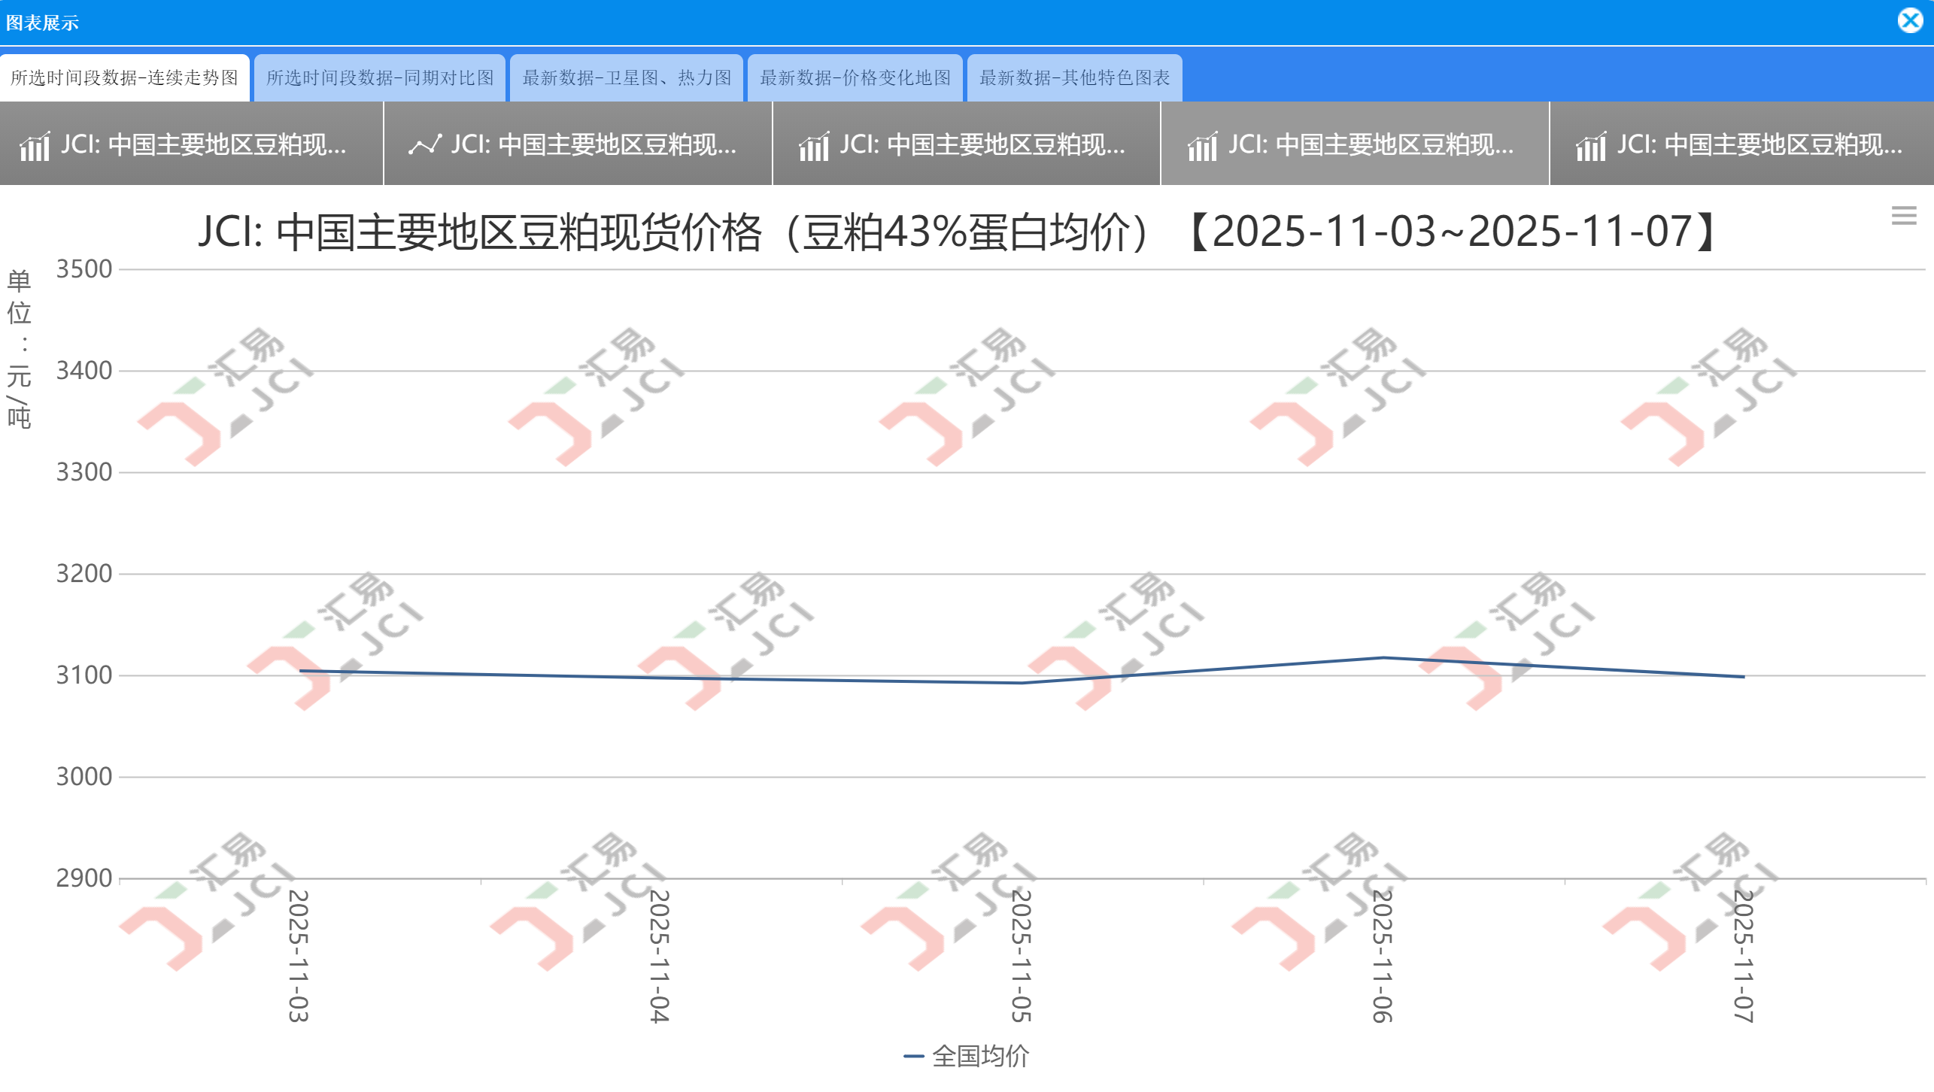Open 最新数据-价格变化地图 tab
The width and height of the screenshot is (1934, 1092).
click(855, 77)
